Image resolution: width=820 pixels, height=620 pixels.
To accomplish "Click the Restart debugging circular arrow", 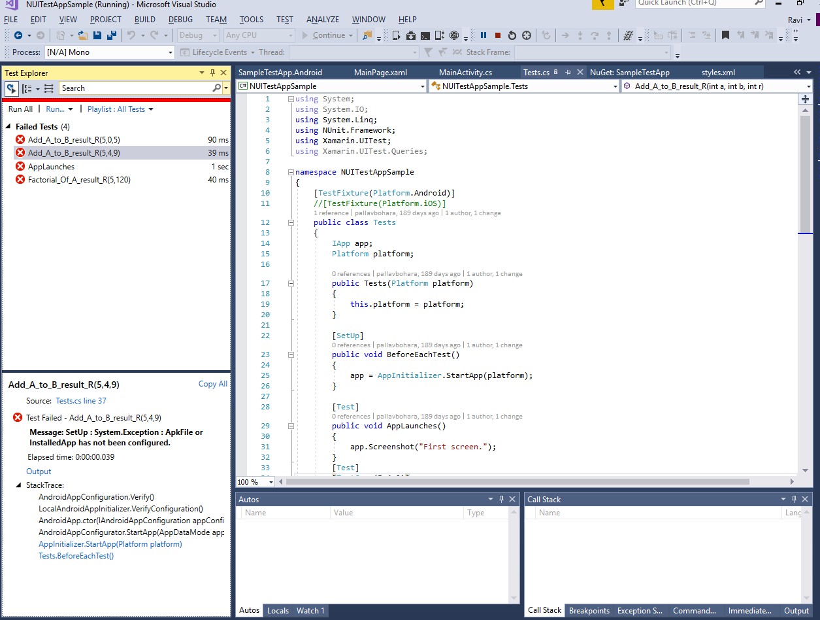I will tap(512, 35).
